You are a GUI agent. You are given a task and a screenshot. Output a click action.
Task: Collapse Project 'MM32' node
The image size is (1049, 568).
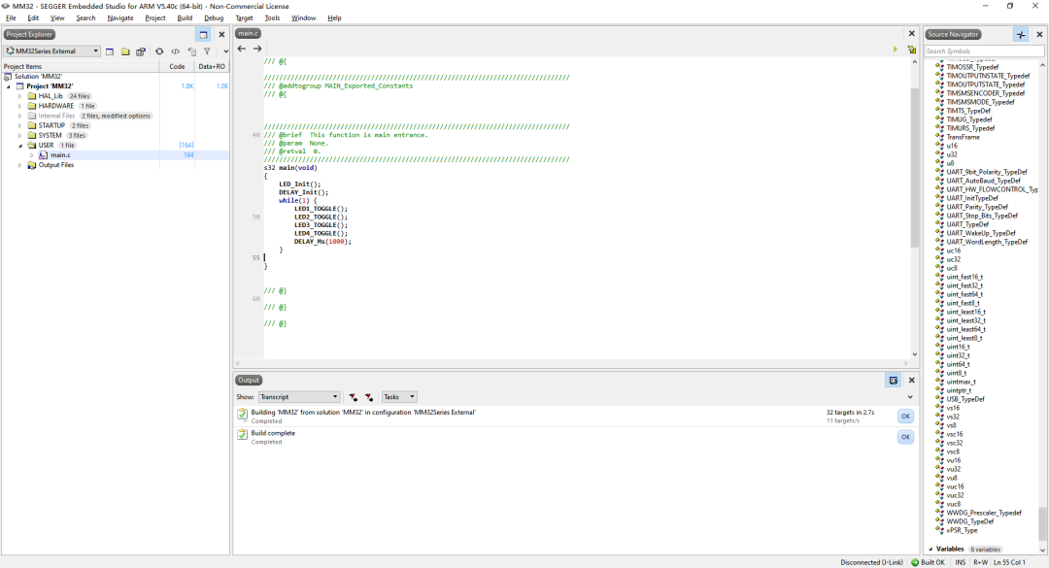click(9, 86)
